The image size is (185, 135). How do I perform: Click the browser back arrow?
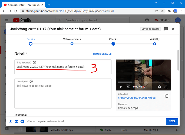pos(4,11)
